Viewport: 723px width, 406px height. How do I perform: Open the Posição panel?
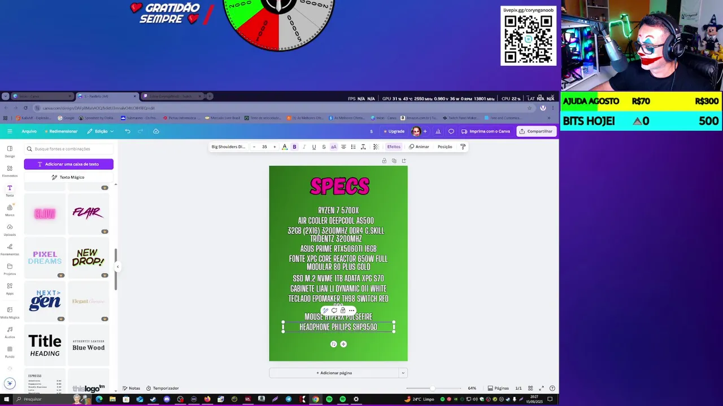[445, 147]
